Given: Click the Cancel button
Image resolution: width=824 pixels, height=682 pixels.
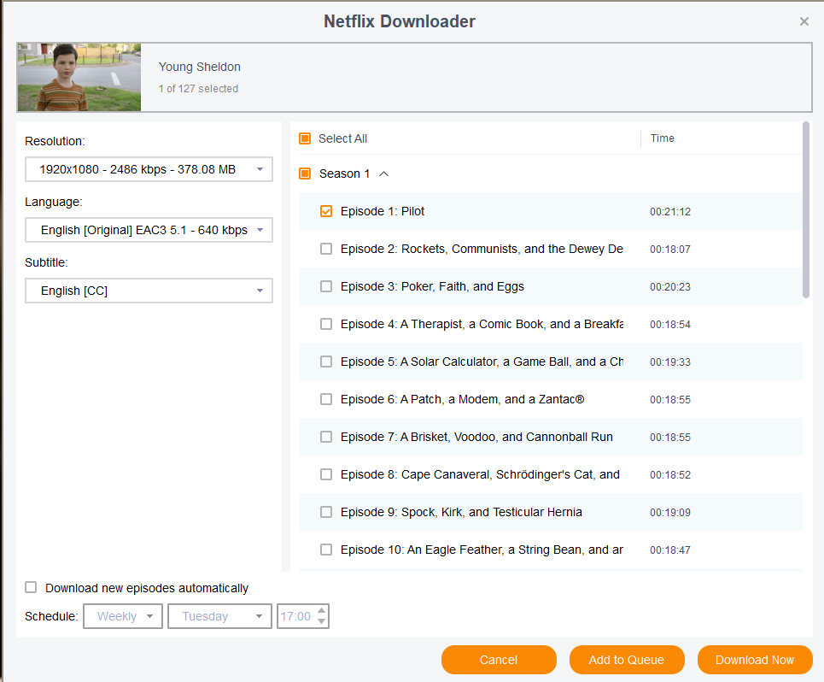Looking at the screenshot, I should pyautogui.click(x=499, y=660).
